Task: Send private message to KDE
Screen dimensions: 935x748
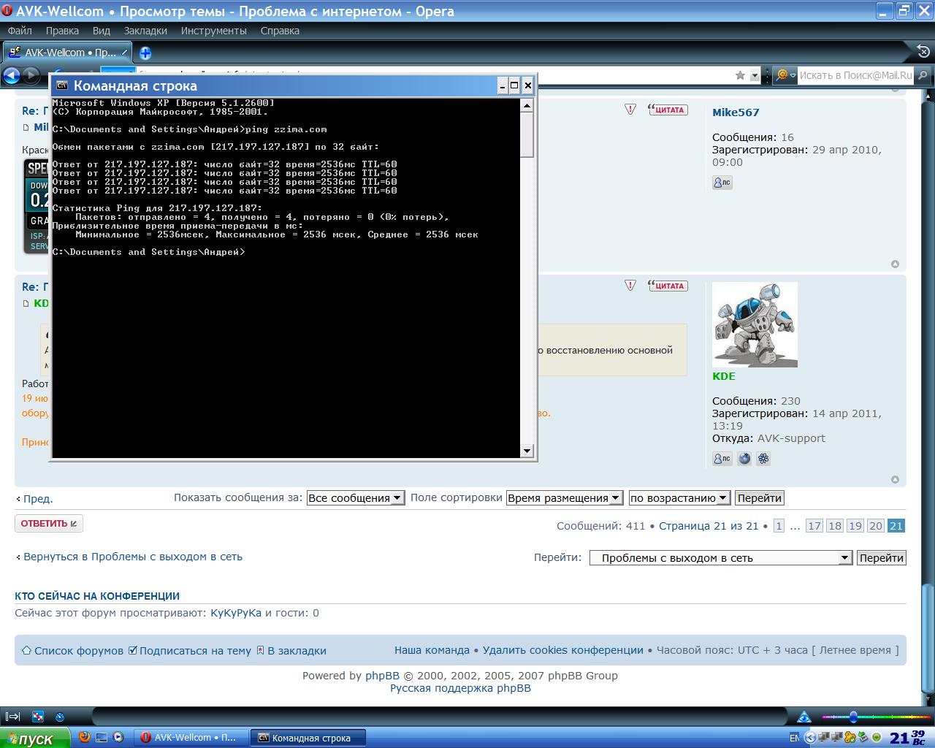Action: [x=722, y=459]
